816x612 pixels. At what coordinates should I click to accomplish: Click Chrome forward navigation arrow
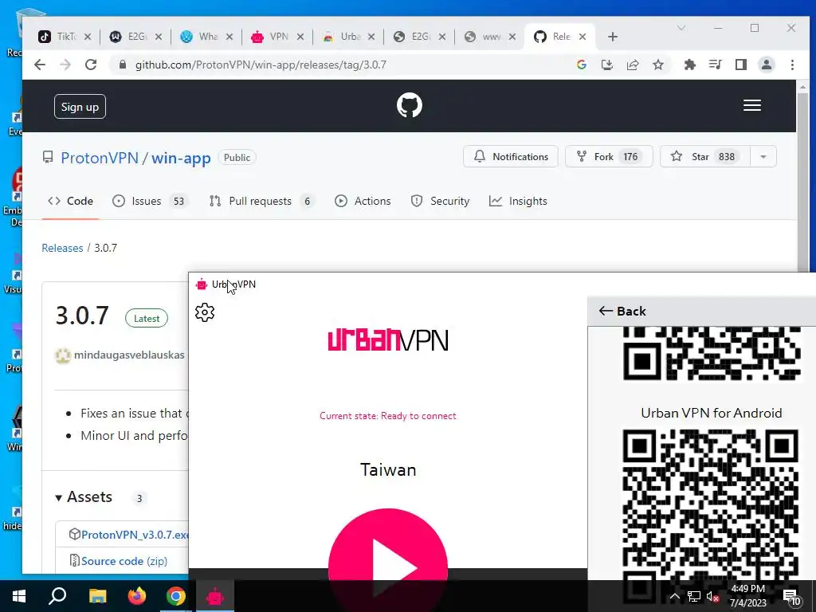pyautogui.click(x=65, y=65)
